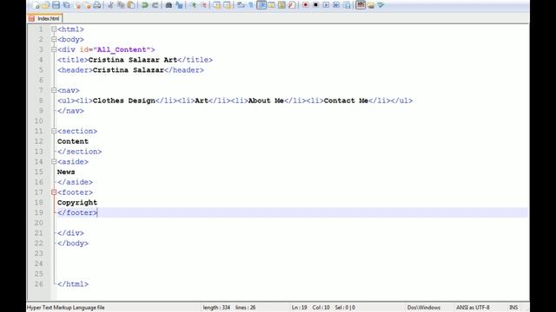Click line number 10 in margin
The width and height of the screenshot is (556, 312).
point(38,121)
